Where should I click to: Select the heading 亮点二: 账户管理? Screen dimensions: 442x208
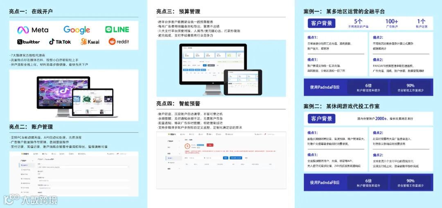coord(31,127)
